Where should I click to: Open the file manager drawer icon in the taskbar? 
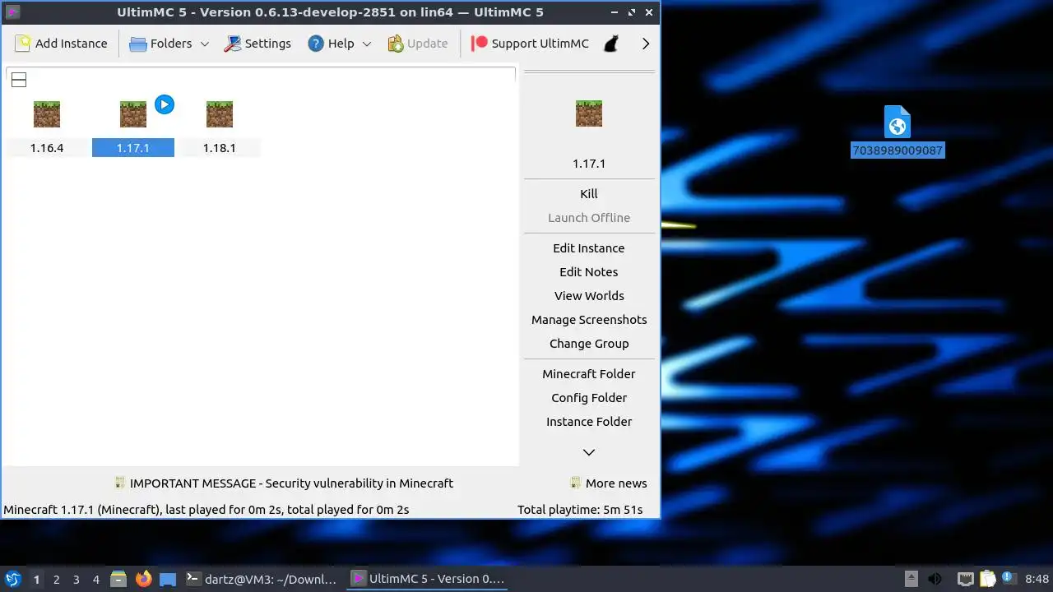tap(118, 579)
